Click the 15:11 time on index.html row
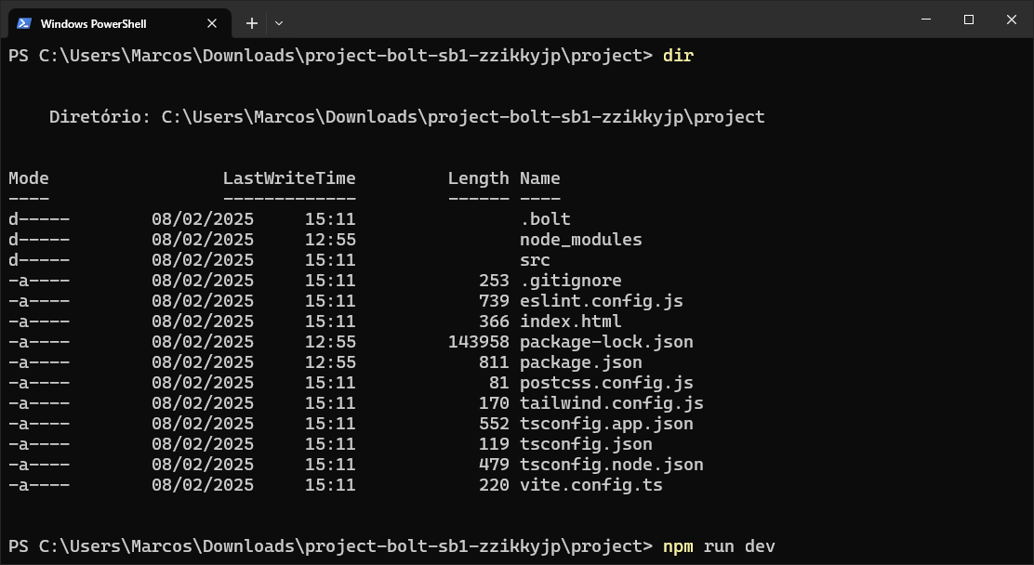The image size is (1034, 565). tap(330, 322)
